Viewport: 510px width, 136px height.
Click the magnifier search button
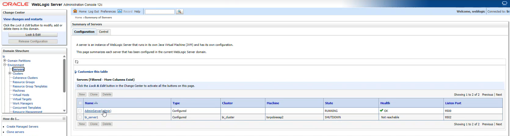click(x=180, y=12)
